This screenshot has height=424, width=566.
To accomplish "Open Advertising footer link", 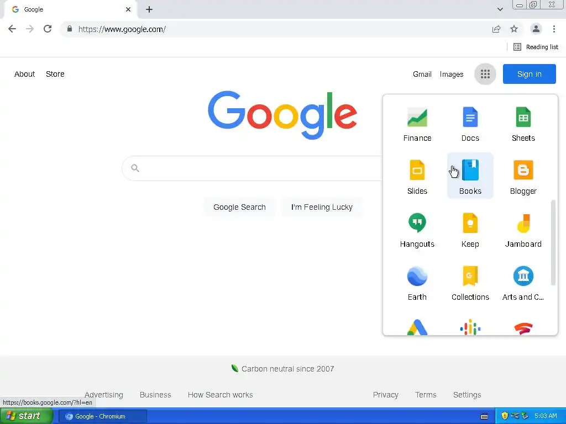I will (x=103, y=395).
